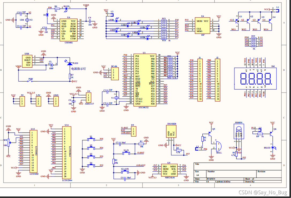Click resistor R1 10k
The image size is (291, 198).
coord(141,144)
